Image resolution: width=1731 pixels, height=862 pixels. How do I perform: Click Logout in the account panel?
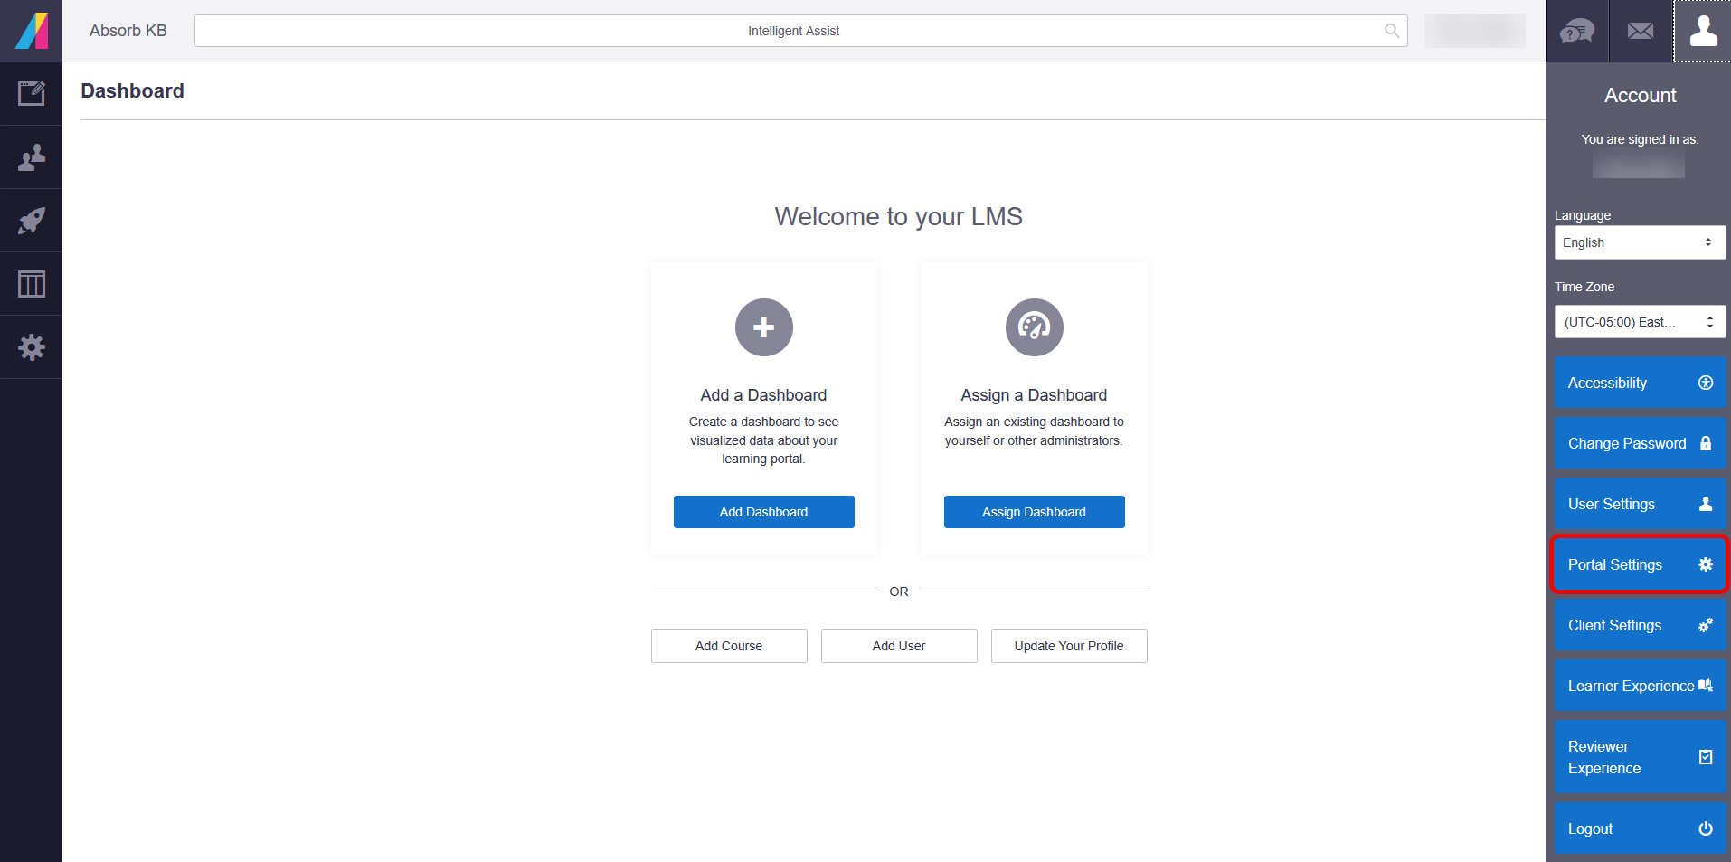point(1639,829)
